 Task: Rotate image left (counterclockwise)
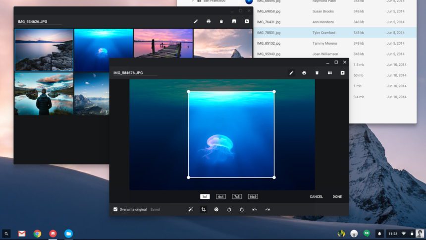[229, 209]
